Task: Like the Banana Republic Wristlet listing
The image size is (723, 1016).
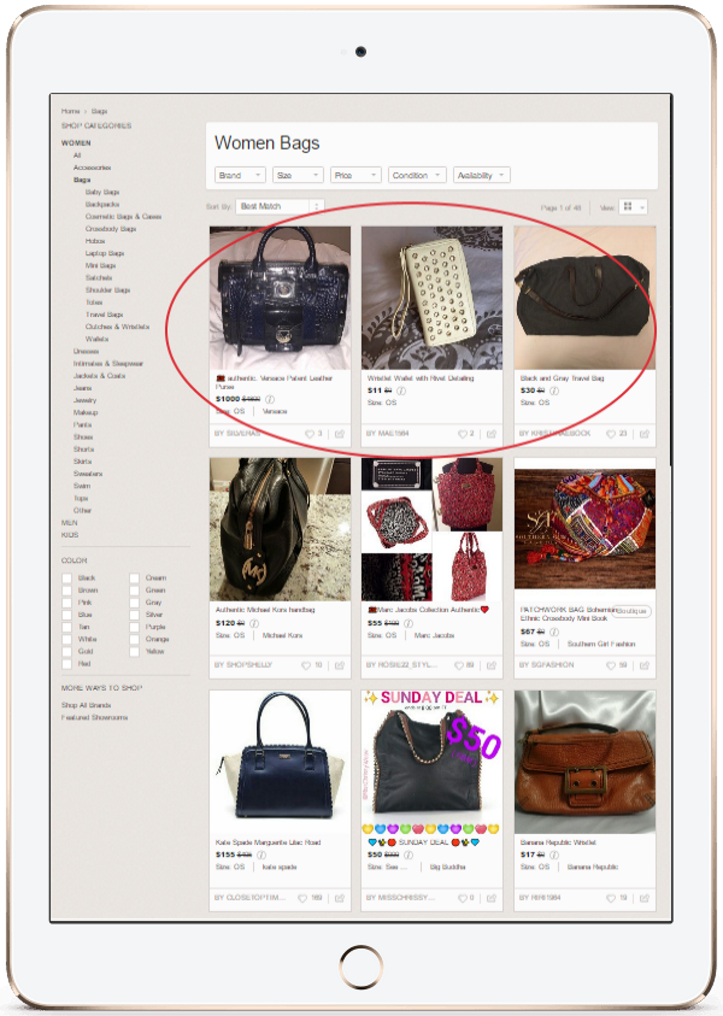Action: point(611,898)
